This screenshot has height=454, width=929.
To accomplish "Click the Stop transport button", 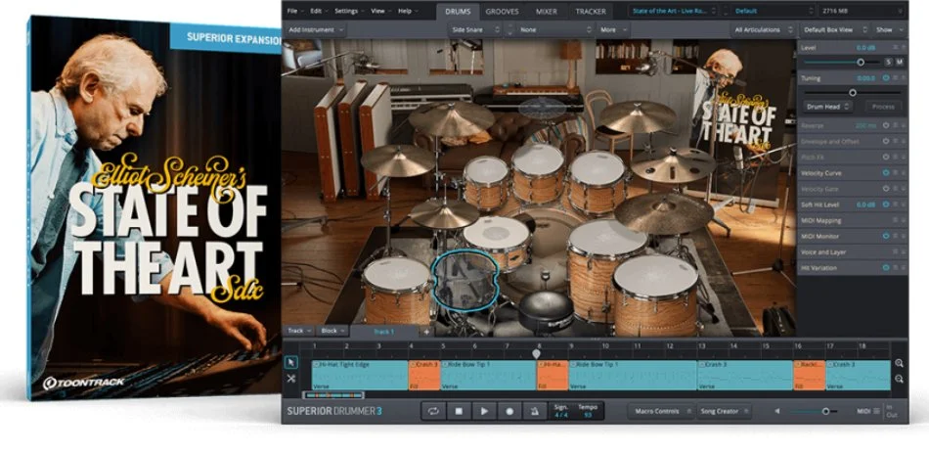I will [x=459, y=411].
